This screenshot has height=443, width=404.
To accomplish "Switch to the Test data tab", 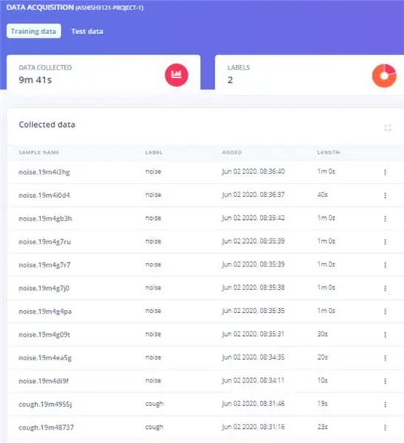I will [87, 31].
